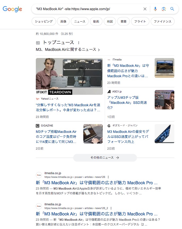This screenshot has width=182, height=229.
Task: Open Yahoo article “分解しやすくなった”M3 MacBook Air
Action: [68, 108]
